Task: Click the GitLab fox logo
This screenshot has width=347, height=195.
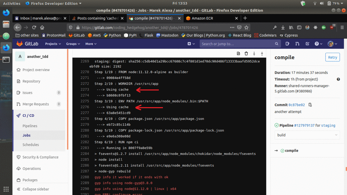Action: (x=20, y=44)
